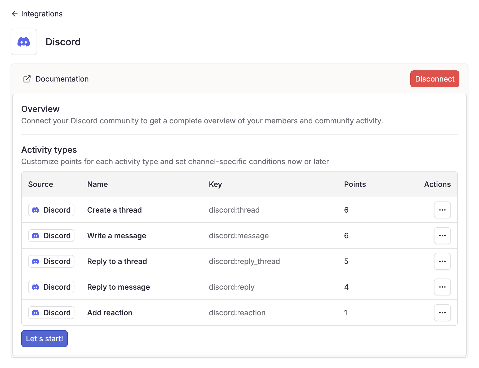Image resolution: width=479 pixels, height=368 pixels.
Task: Open actions menu for Create a thread
Action: tap(442, 210)
